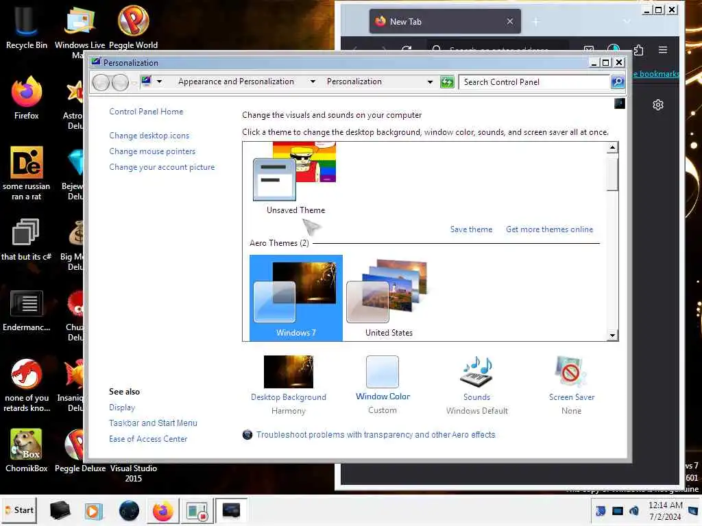Viewport: 702px width, 526px height.
Task: Open Personalization taskbar button
Action: (x=197, y=510)
